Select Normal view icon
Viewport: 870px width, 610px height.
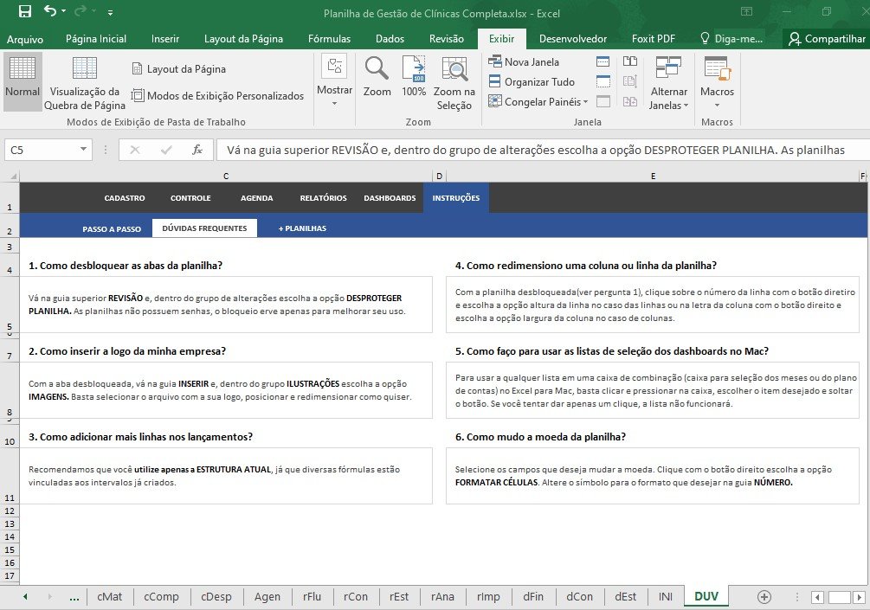[x=23, y=78]
